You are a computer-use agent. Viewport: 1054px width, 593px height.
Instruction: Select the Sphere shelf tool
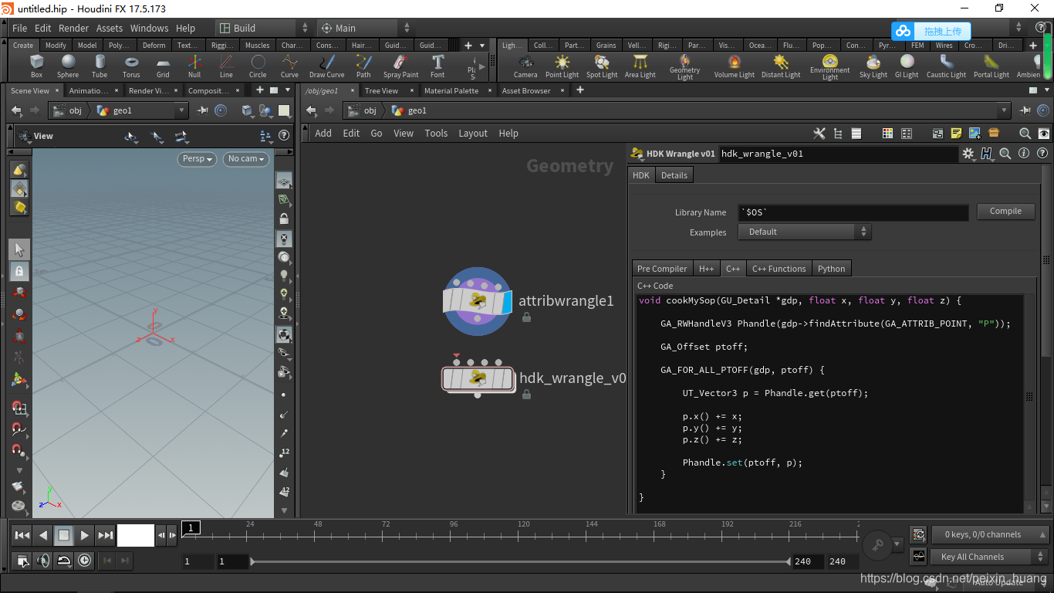pyautogui.click(x=68, y=66)
